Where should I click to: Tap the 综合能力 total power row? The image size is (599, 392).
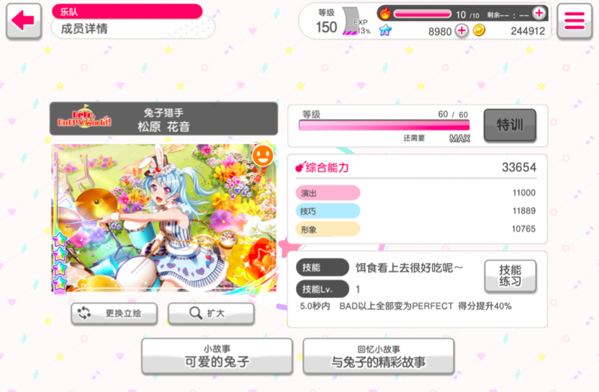(416, 167)
